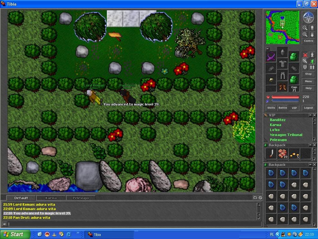Switch to the Karwa chat tab
The height and width of the screenshot is (239, 318).
[x=51, y=198]
